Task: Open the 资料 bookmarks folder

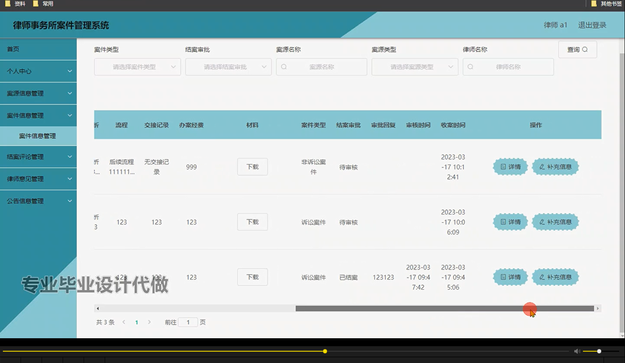Action: [15, 4]
